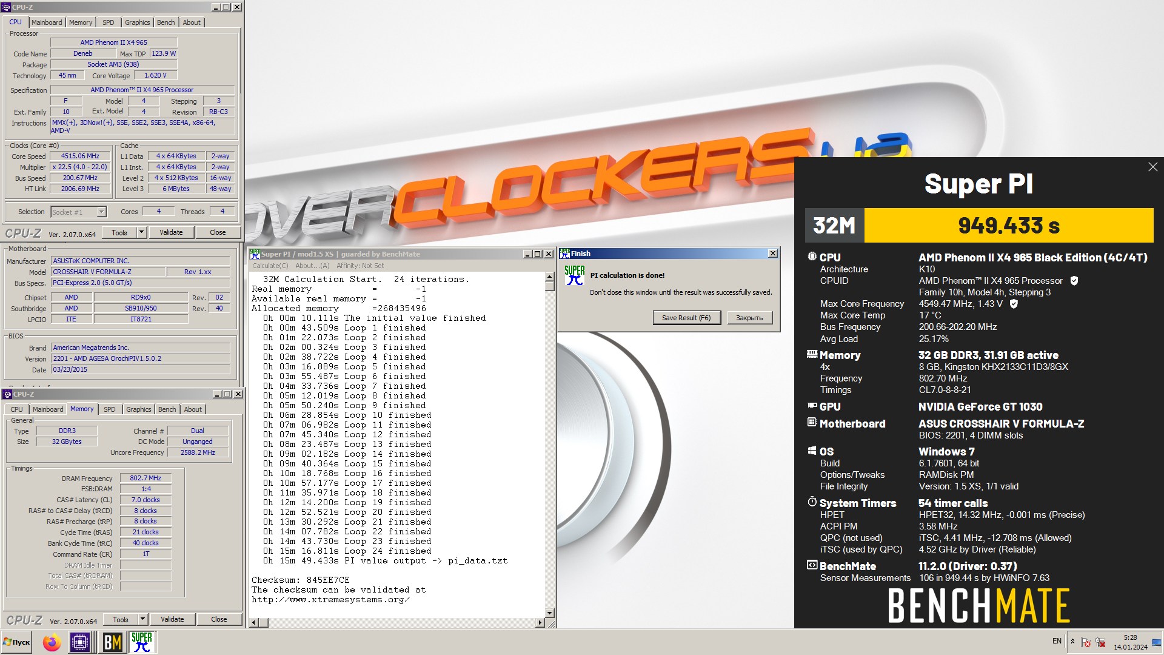1164x655 pixels.
Task: Click the motherboard Model field CROSSHAIR V FORMULA-Z
Action: (107, 272)
